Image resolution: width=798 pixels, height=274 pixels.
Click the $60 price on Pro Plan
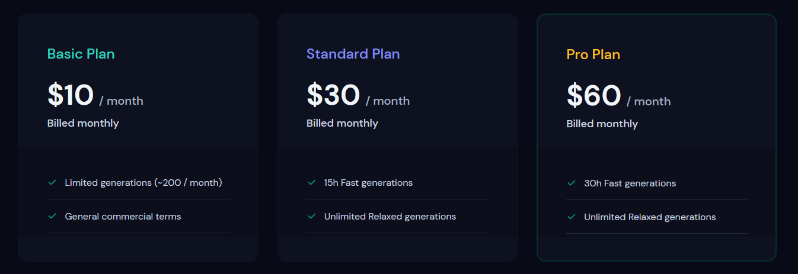[593, 96]
